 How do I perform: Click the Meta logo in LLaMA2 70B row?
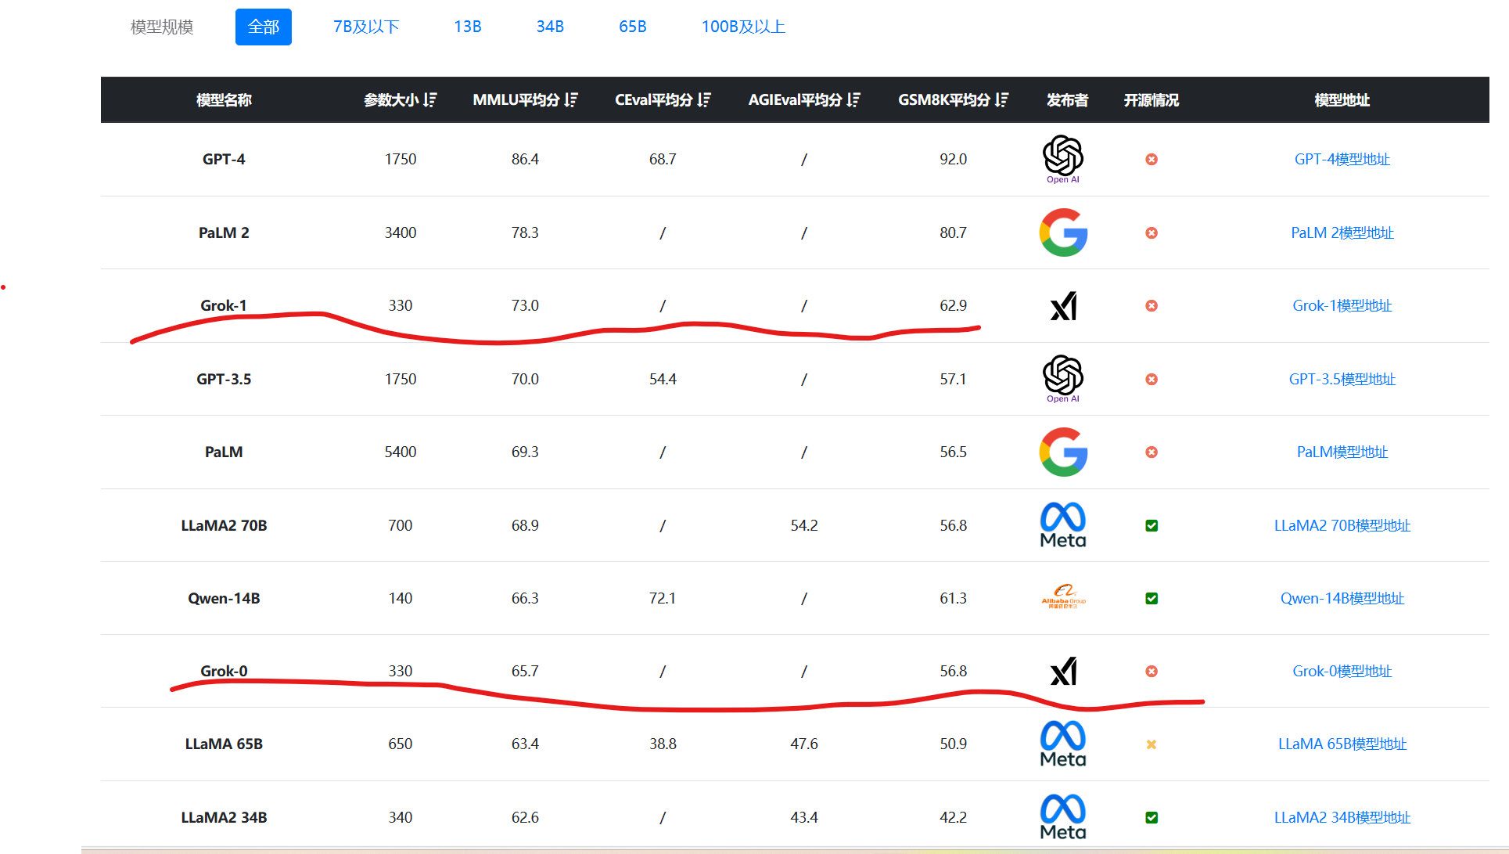[x=1063, y=525]
